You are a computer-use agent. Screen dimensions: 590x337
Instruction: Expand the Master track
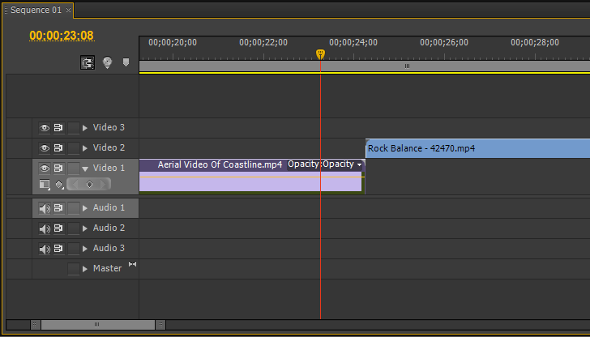point(85,269)
